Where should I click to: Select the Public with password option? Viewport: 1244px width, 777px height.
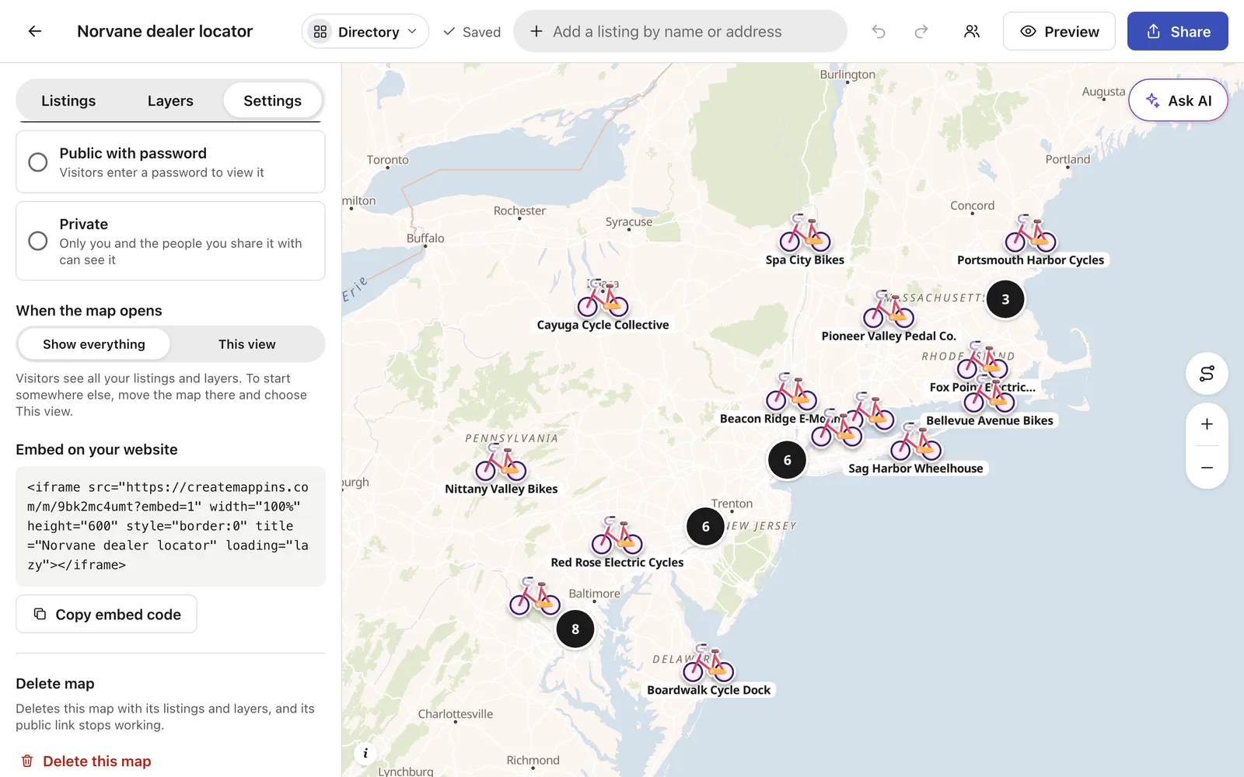click(x=170, y=162)
